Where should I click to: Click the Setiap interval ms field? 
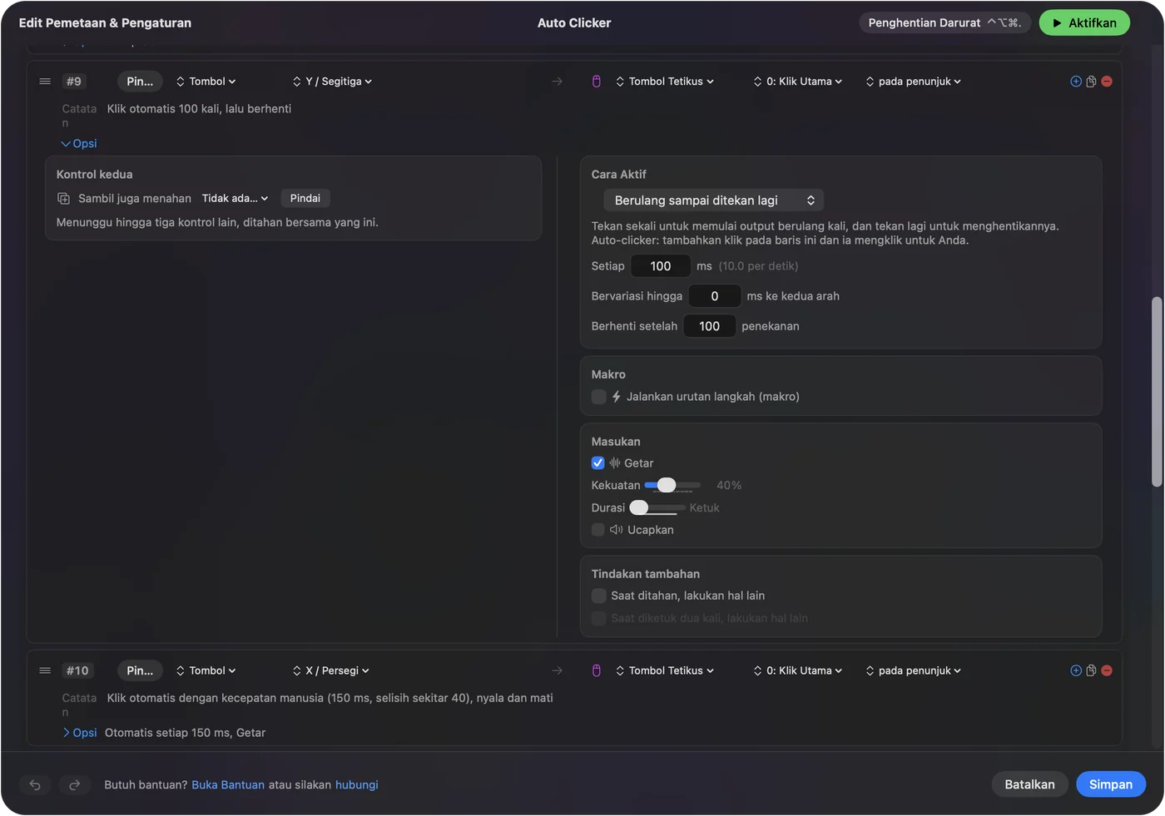[x=661, y=266]
